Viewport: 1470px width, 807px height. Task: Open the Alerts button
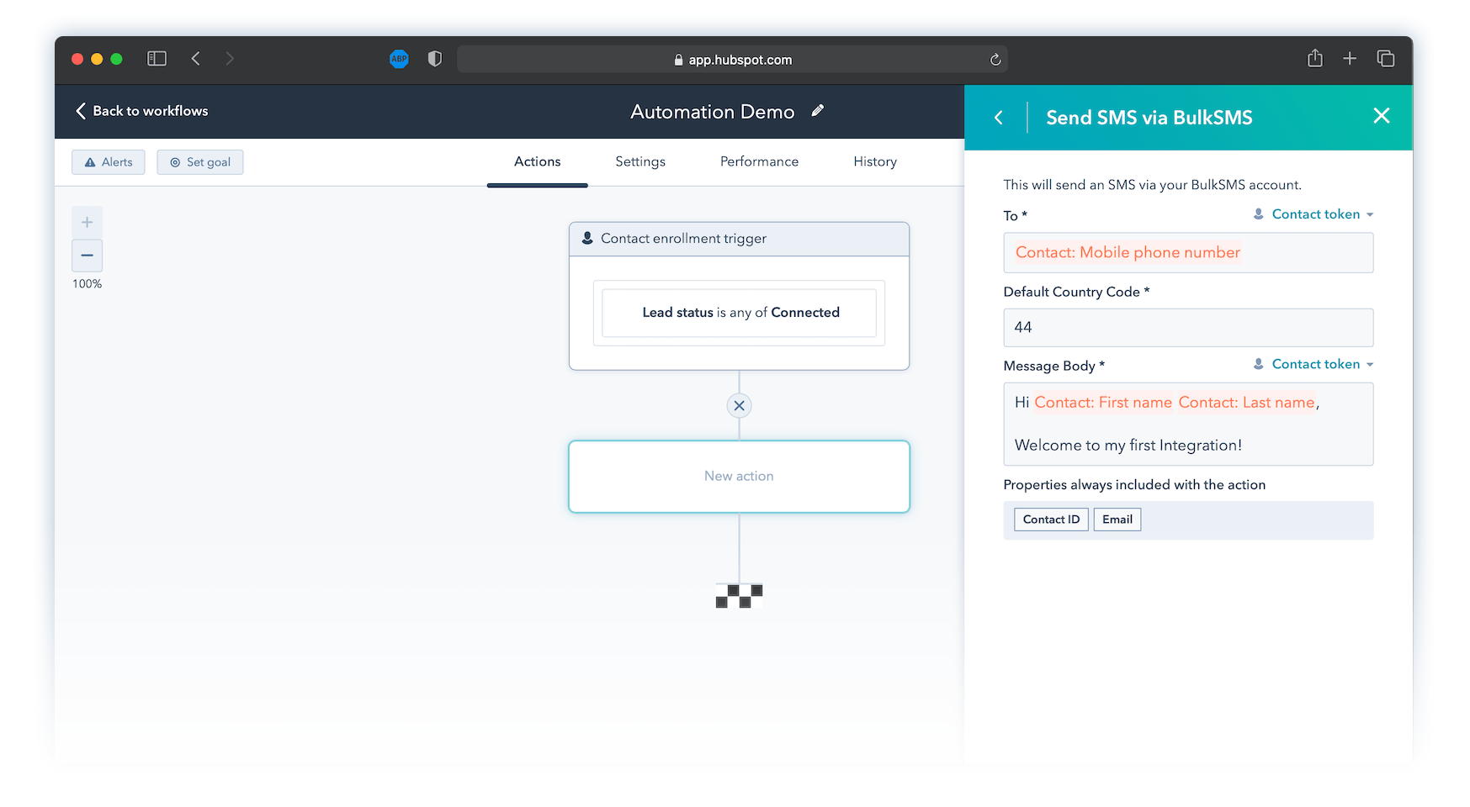pos(109,162)
